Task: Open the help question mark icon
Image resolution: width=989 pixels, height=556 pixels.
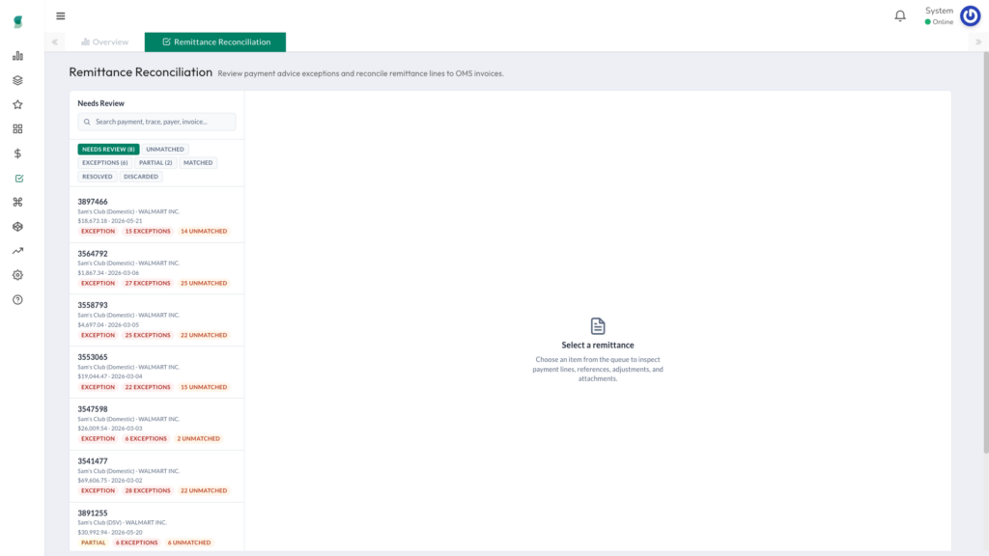Action: [x=17, y=299]
